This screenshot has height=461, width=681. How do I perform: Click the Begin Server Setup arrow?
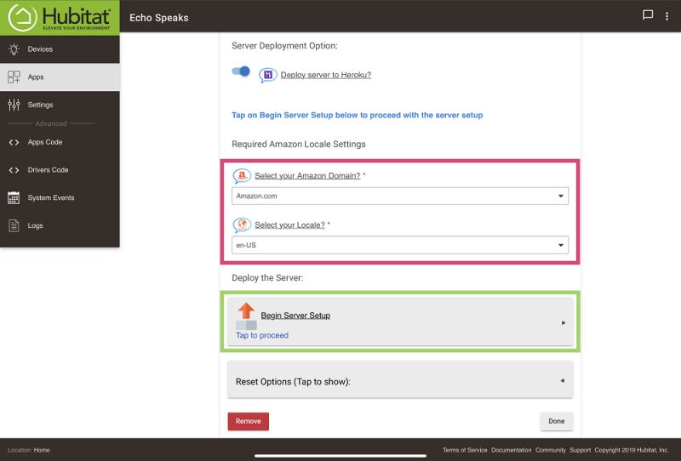click(564, 322)
